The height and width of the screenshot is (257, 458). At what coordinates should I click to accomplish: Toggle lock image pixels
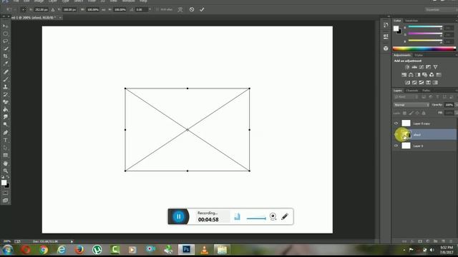click(411, 113)
